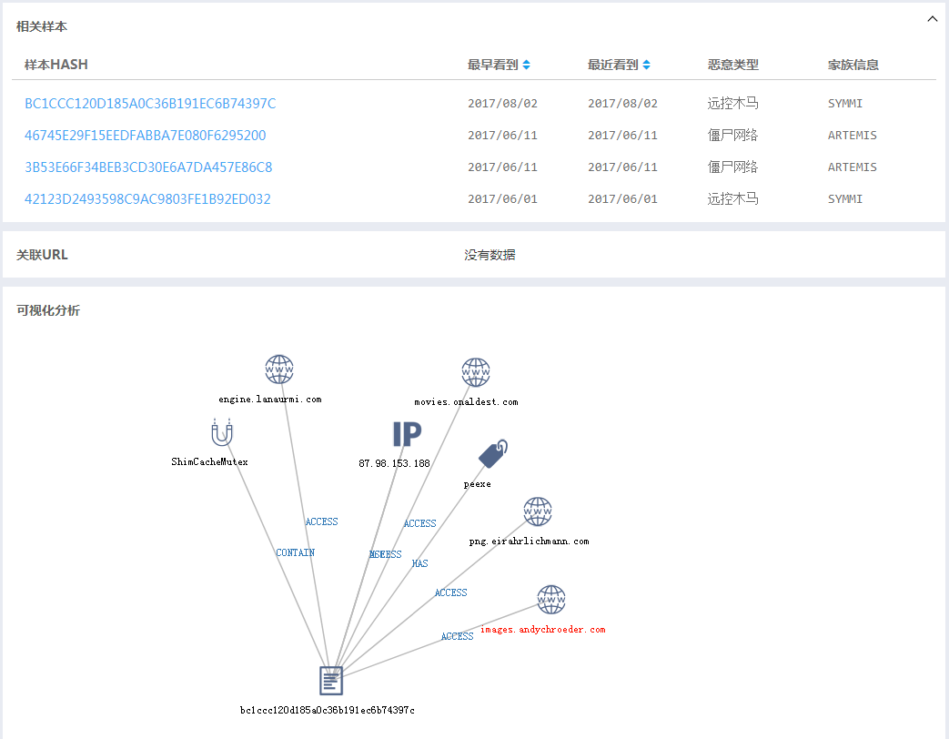Open hash 42123D2493598C9AC9803FE1B92ED032
Screen dimensions: 949x739
(x=147, y=199)
